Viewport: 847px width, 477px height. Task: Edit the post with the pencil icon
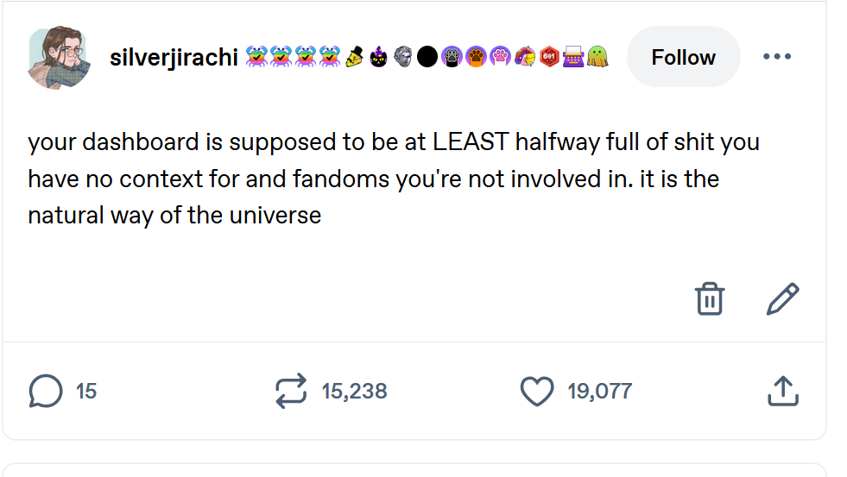pyautogui.click(x=782, y=298)
